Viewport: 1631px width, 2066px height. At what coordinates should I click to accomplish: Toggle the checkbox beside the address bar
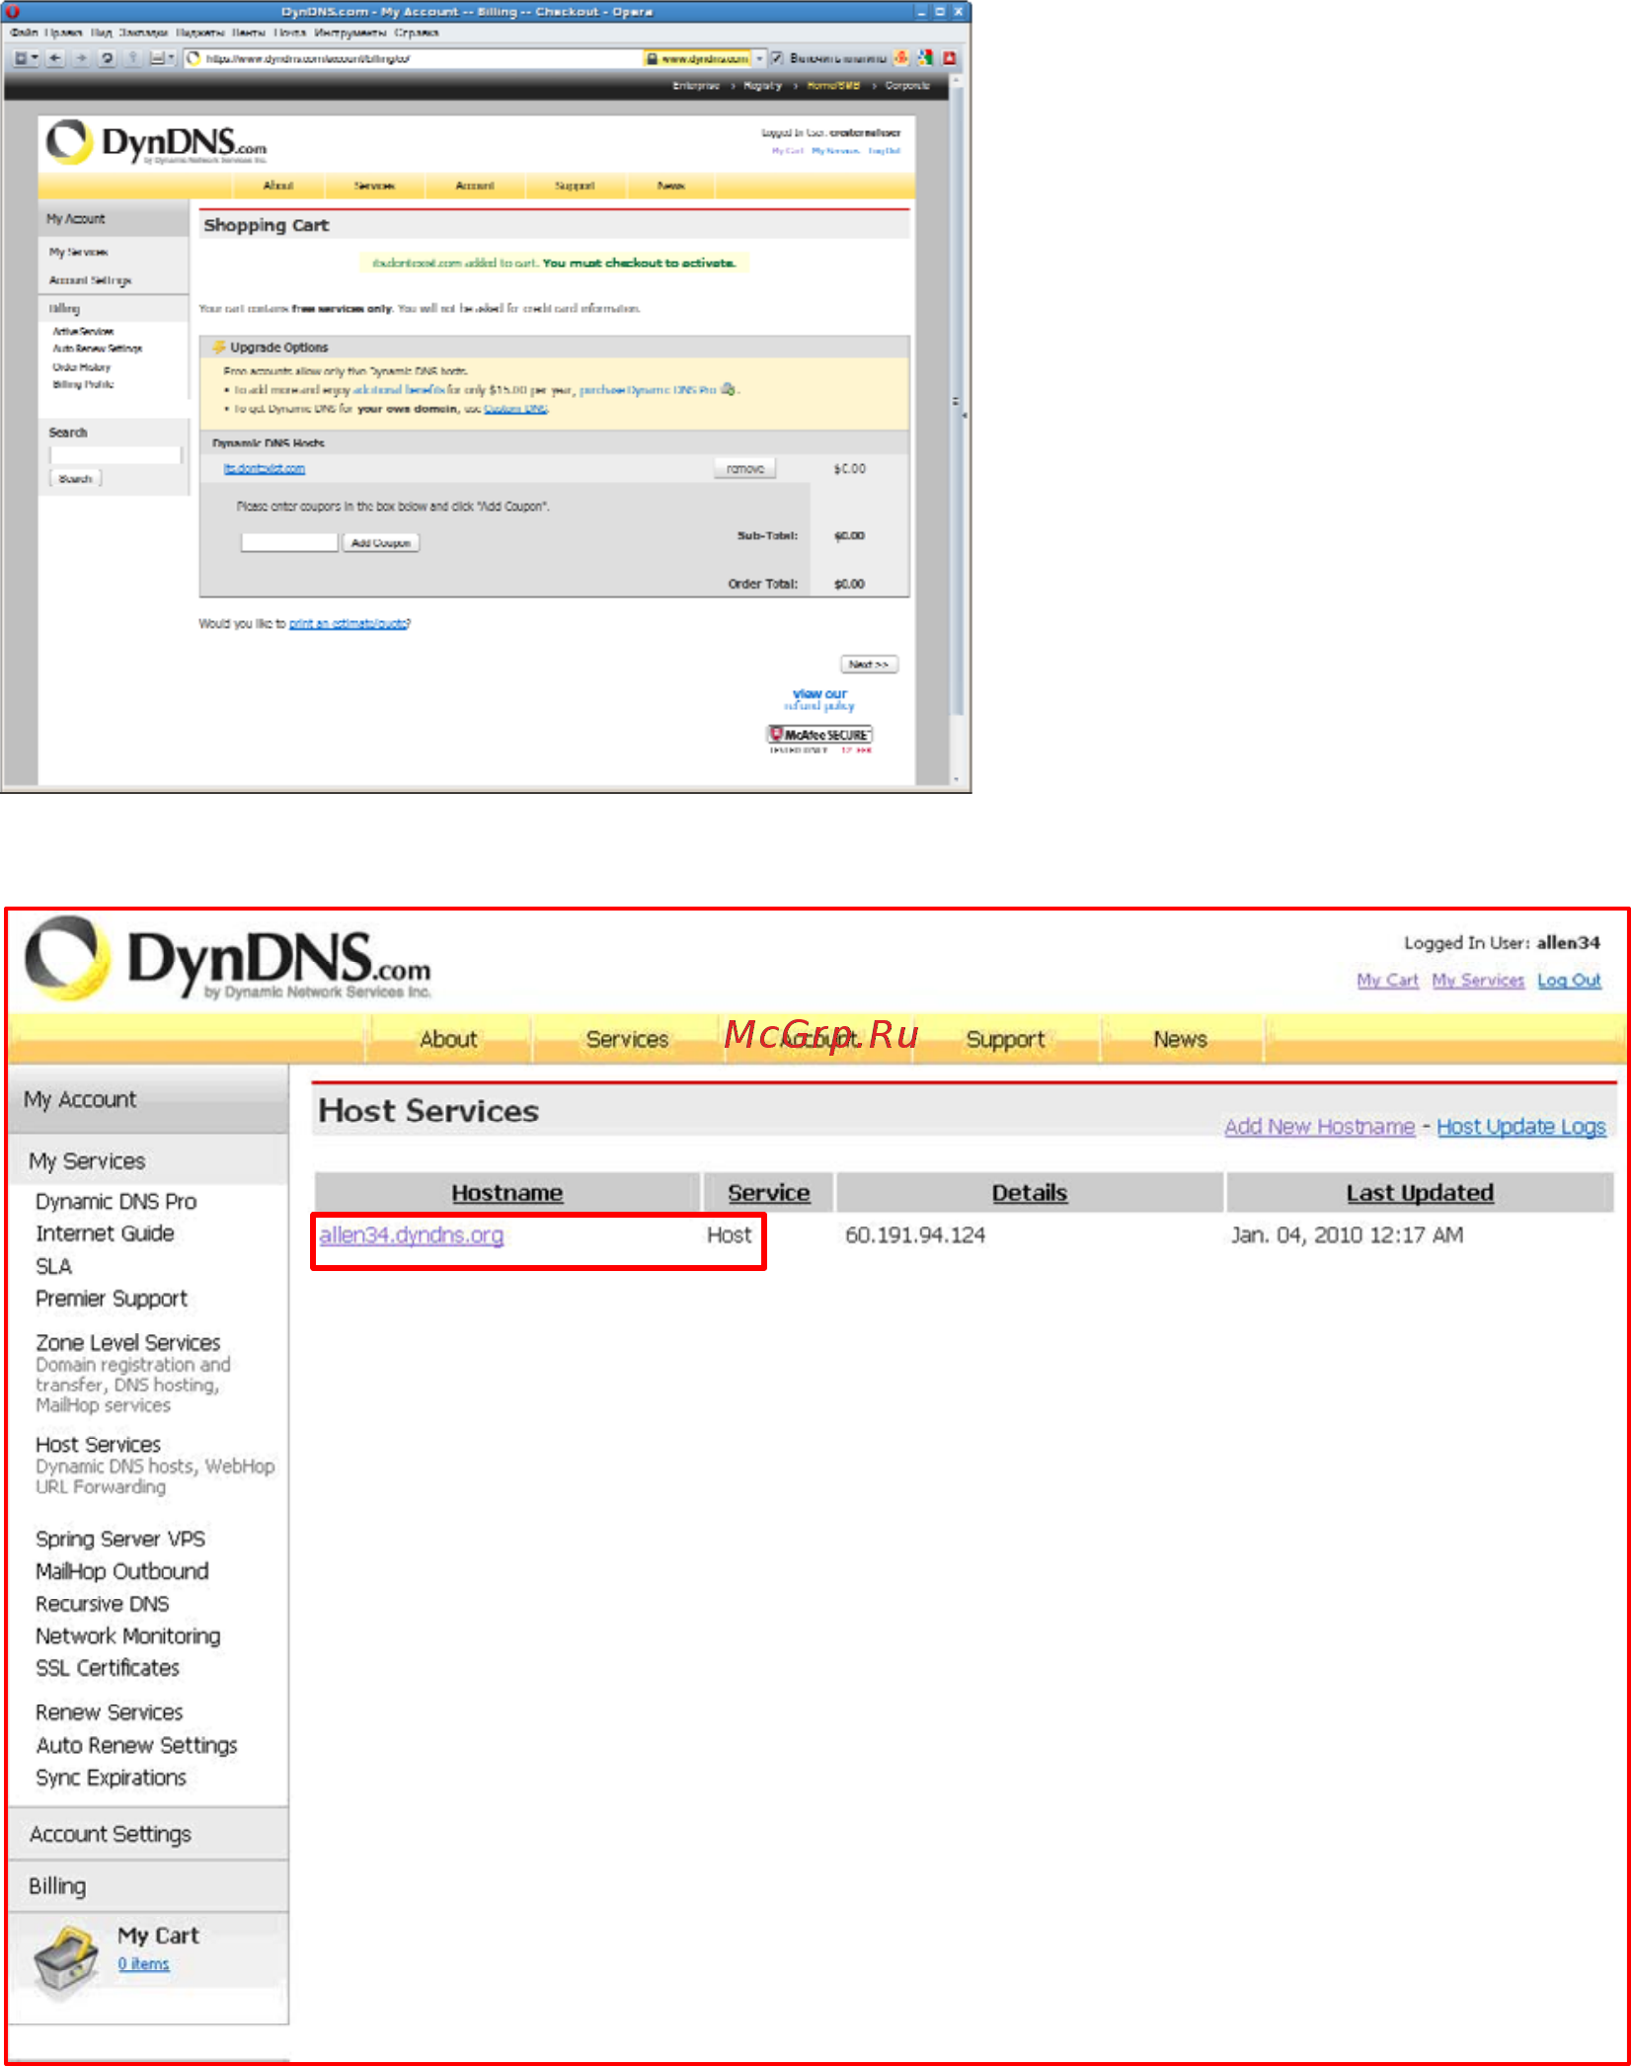coord(776,58)
